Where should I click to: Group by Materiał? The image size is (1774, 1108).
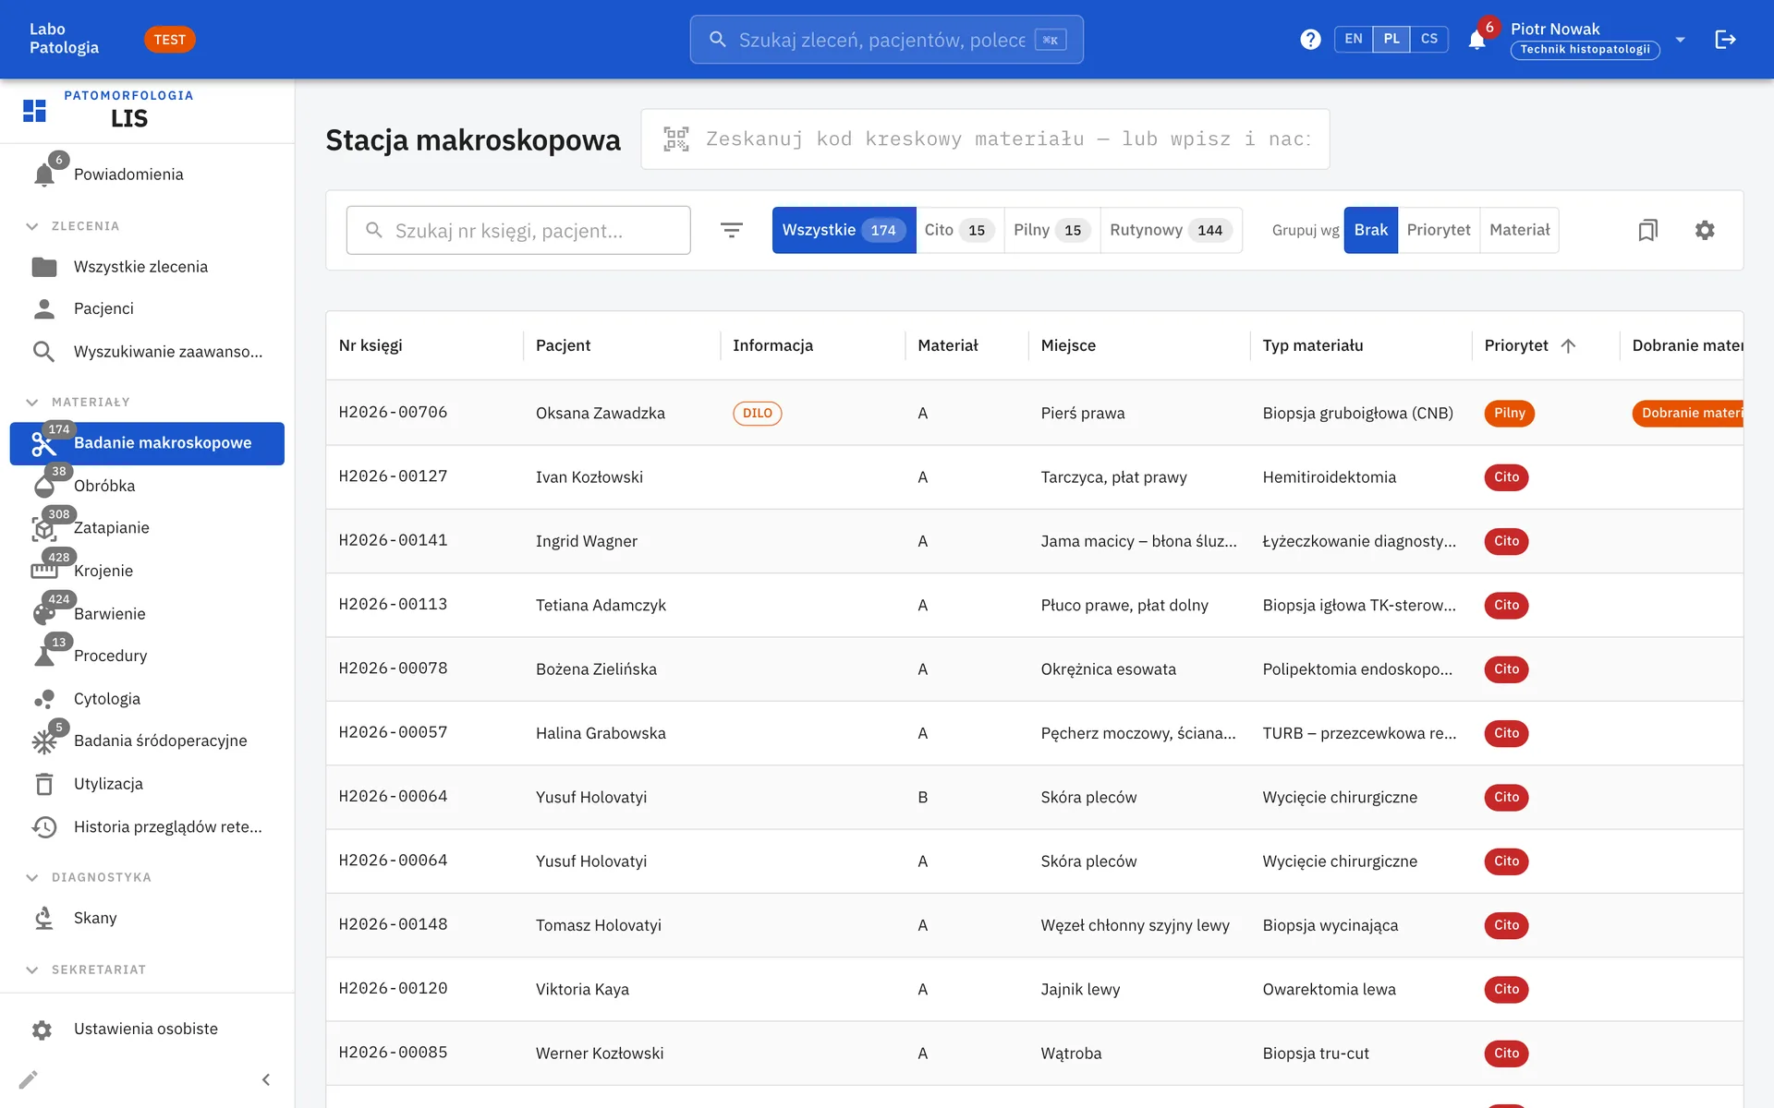pyautogui.click(x=1520, y=230)
